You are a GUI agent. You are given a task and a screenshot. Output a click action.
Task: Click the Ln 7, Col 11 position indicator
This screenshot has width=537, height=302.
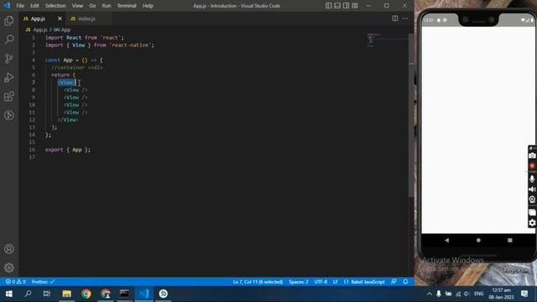258,282
